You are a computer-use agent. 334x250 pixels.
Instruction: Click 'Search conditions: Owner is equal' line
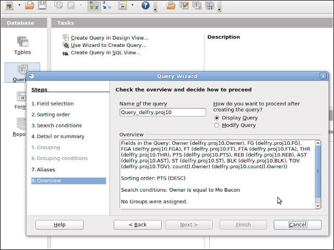coord(180,190)
